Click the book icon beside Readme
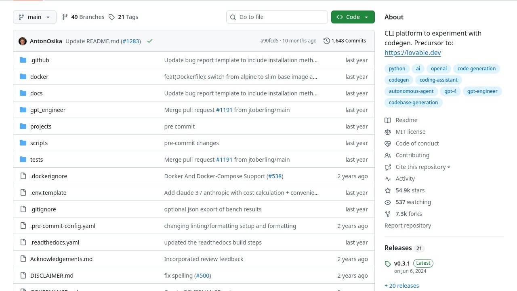 click(388, 120)
